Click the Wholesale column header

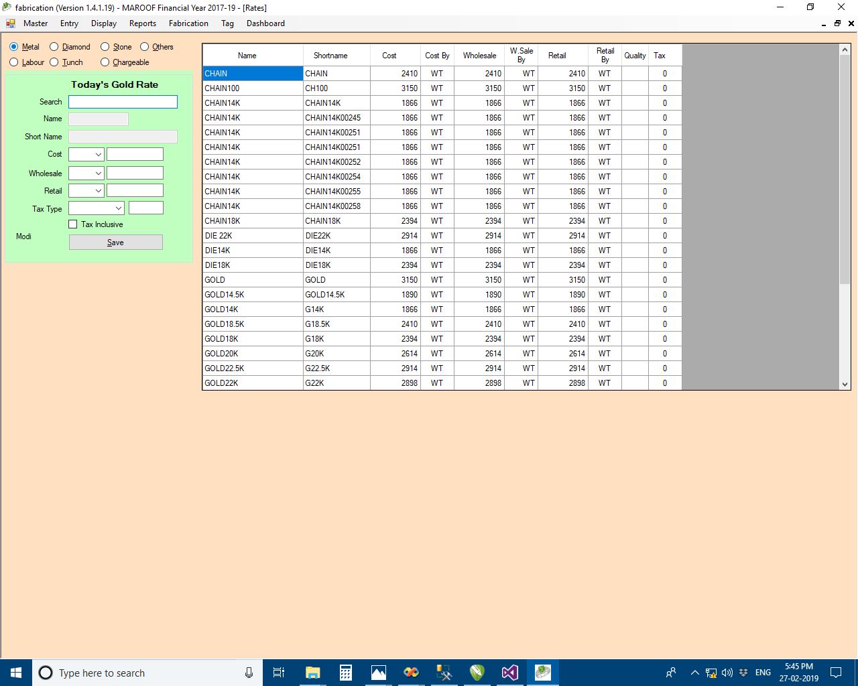479,56
